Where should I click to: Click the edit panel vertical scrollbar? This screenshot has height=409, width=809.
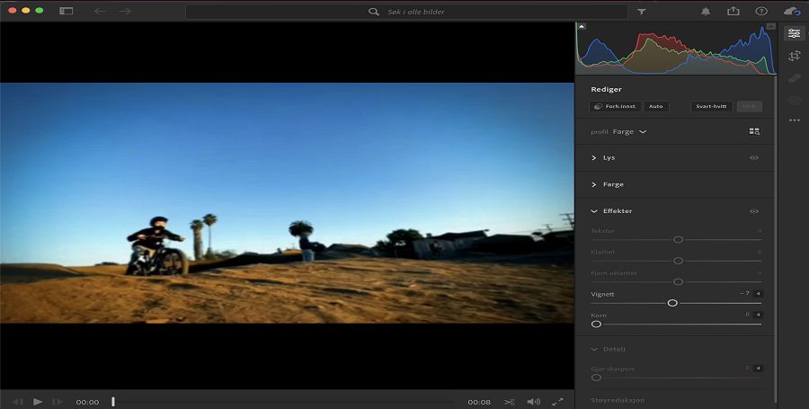coord(776,239)
